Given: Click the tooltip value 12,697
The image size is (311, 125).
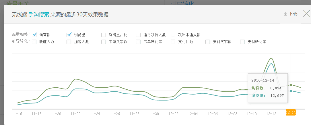Looking at the screenshot, I should [x=277, y=96].
